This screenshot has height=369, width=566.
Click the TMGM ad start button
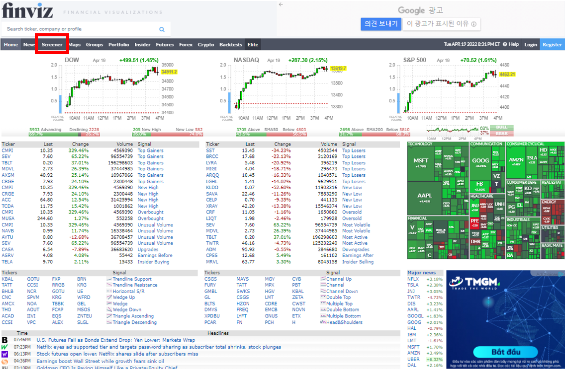[505, 352]
